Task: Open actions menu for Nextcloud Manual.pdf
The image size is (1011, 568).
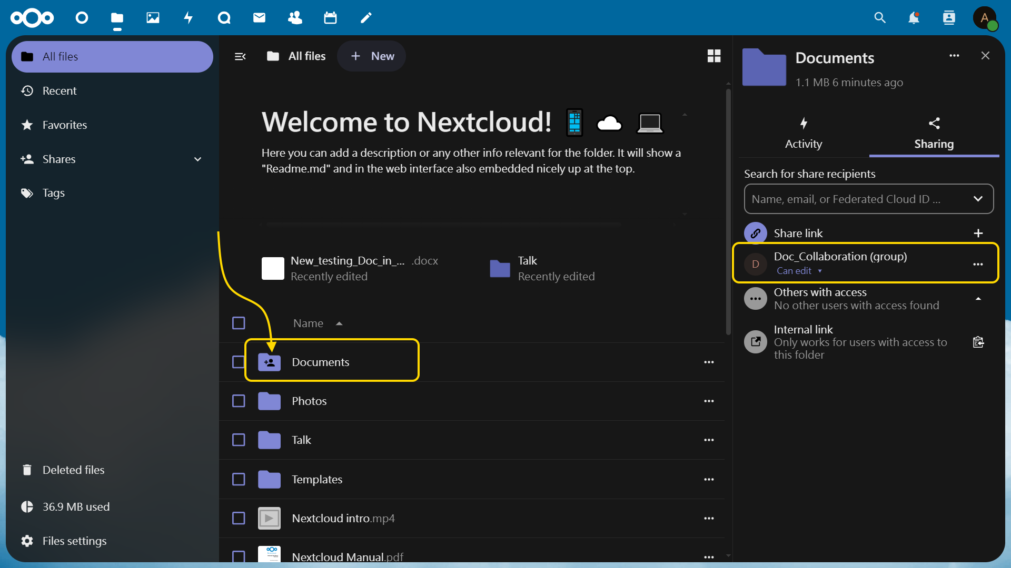Action: 709,556
